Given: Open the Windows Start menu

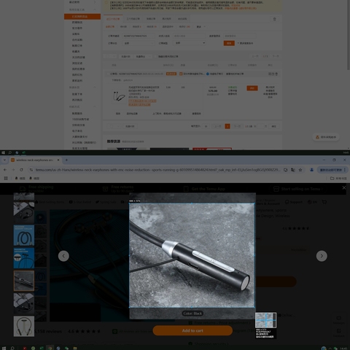Looking at the screenshot, I should [x=4, y=348].
